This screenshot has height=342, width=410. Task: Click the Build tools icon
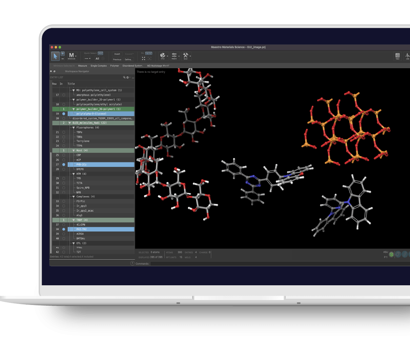tap(186, 56)
